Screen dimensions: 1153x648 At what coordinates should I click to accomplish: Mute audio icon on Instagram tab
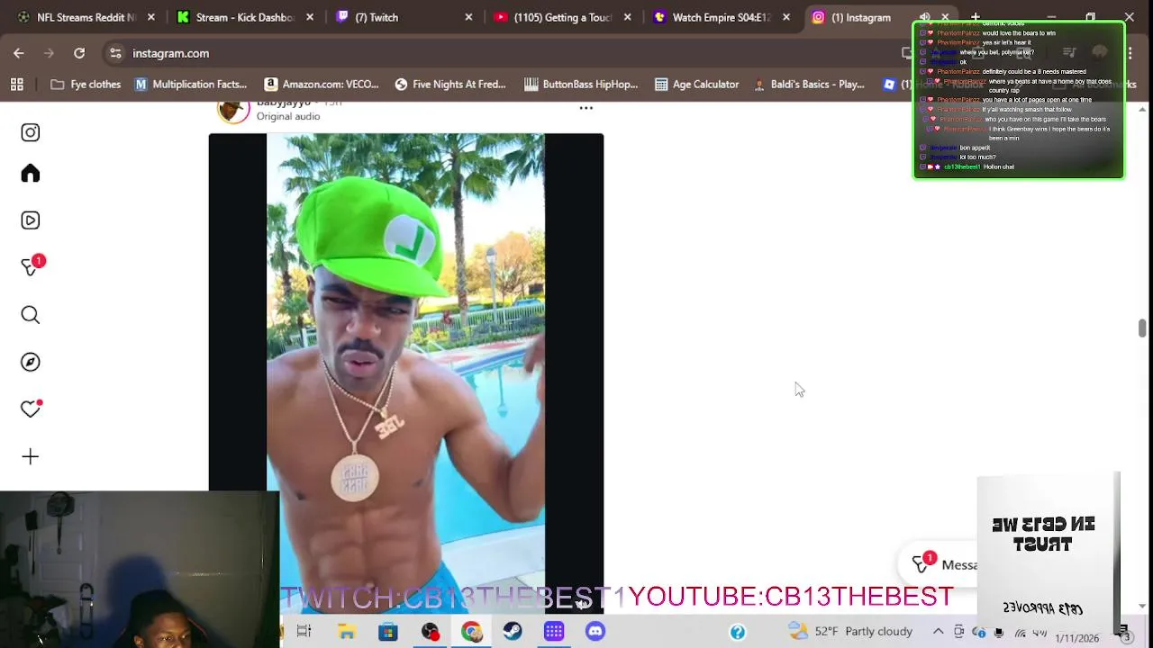(924, 17)
